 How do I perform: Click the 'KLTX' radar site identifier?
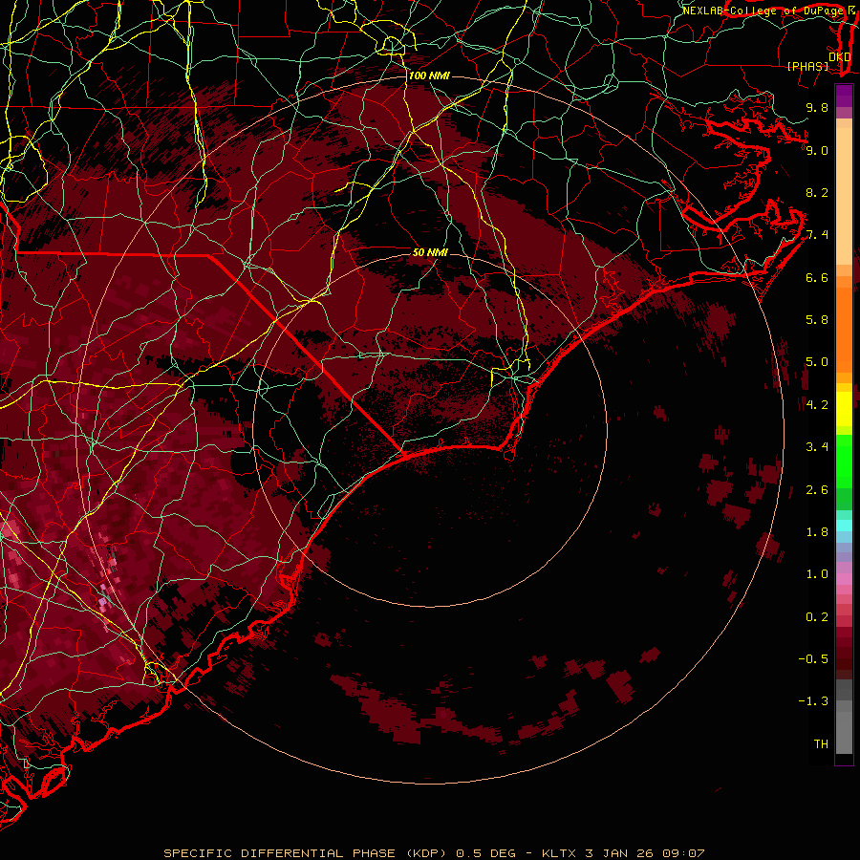click(560, 853)
